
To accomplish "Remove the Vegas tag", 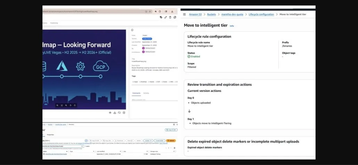I will 133,82.
